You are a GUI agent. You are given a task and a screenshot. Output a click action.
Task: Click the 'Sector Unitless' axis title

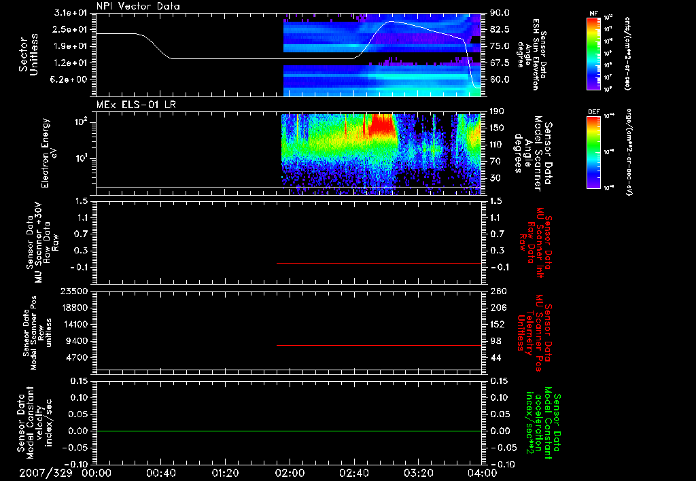pyautogui.click(x=29, y=54)
